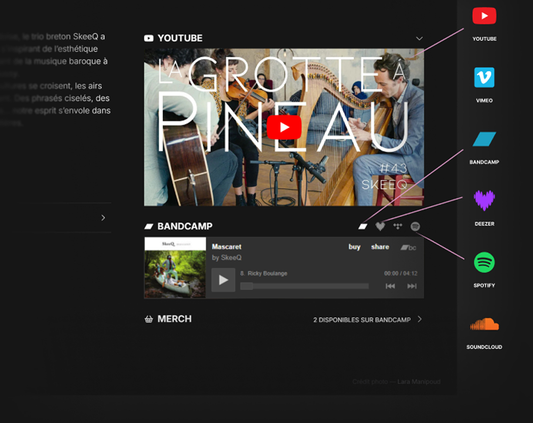
Task: Click the large Bandcamp logo in sidebar
Action: tap(484, 140)
